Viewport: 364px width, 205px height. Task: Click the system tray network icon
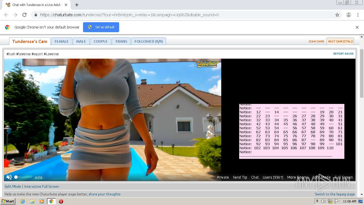click(330, 201)
